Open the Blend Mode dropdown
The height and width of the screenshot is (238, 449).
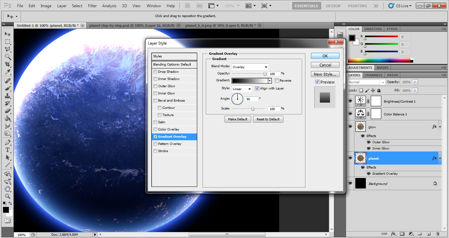point(250,67)
